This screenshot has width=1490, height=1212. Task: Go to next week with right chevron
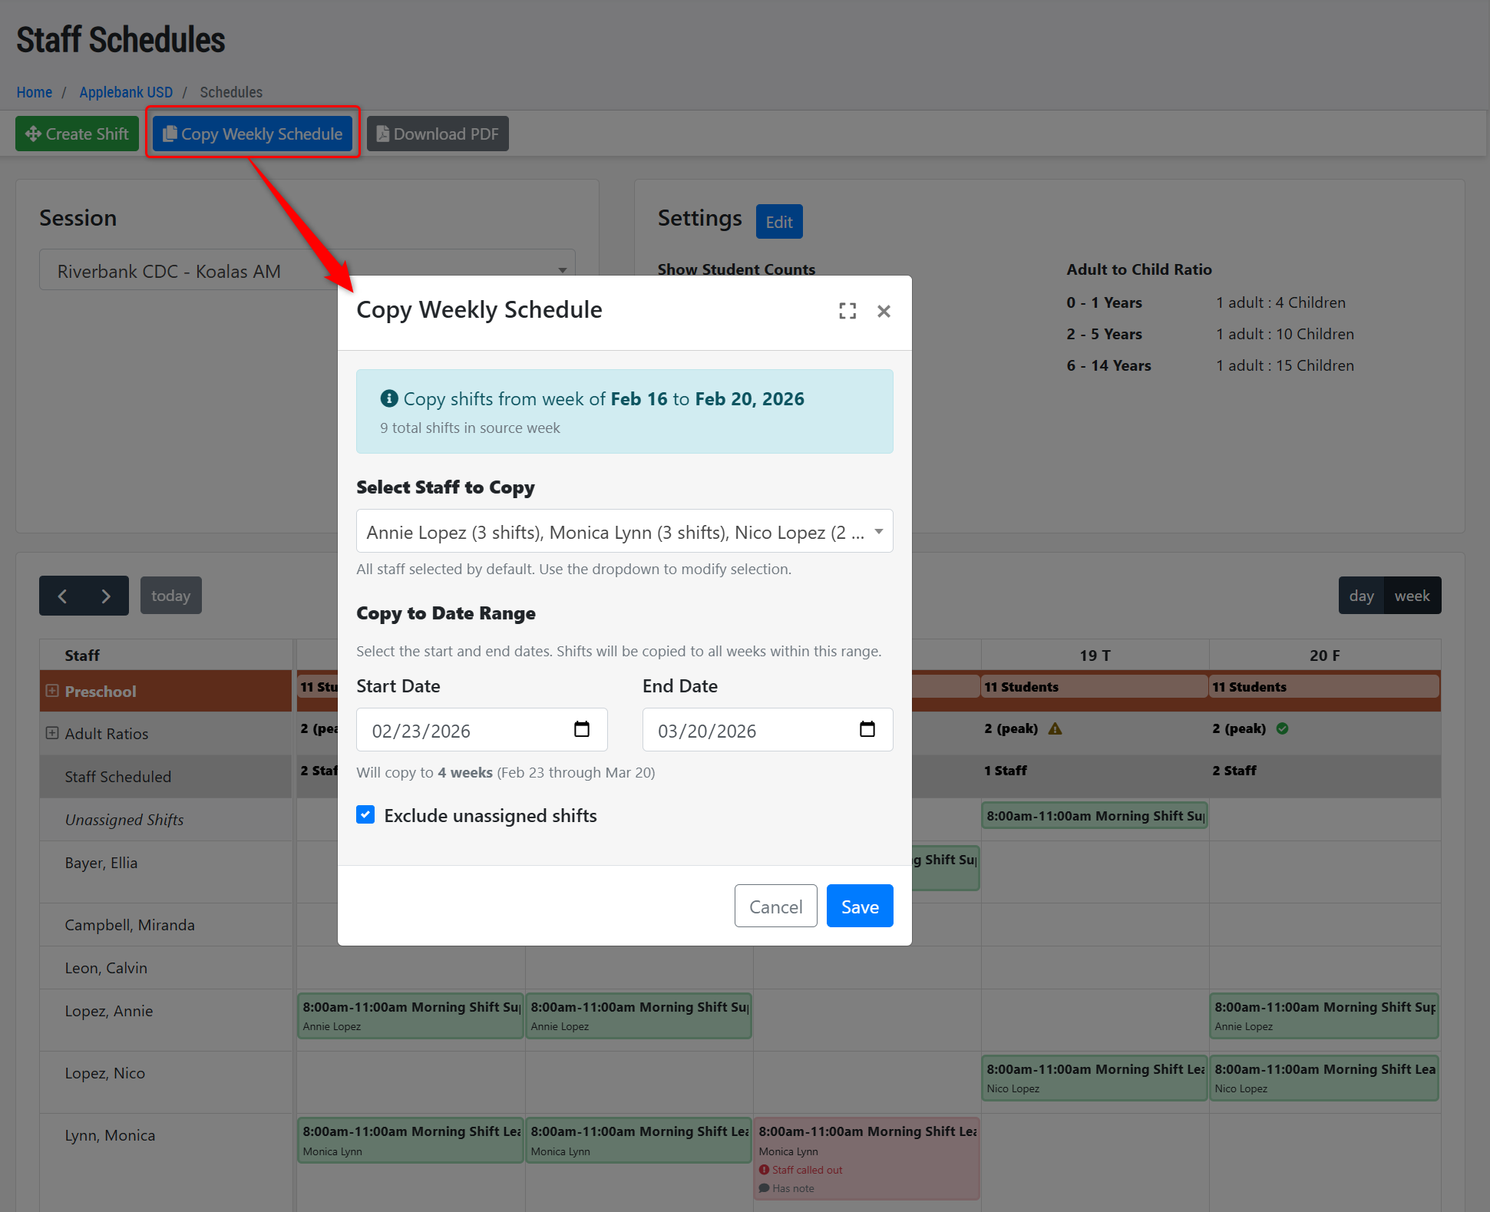coord(106,596)
